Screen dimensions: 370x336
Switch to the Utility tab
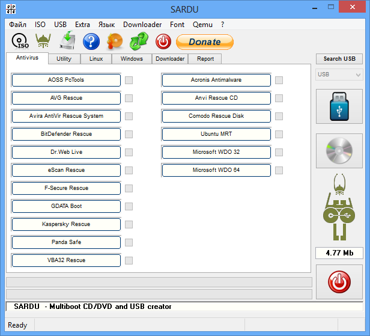coord(64,59)
